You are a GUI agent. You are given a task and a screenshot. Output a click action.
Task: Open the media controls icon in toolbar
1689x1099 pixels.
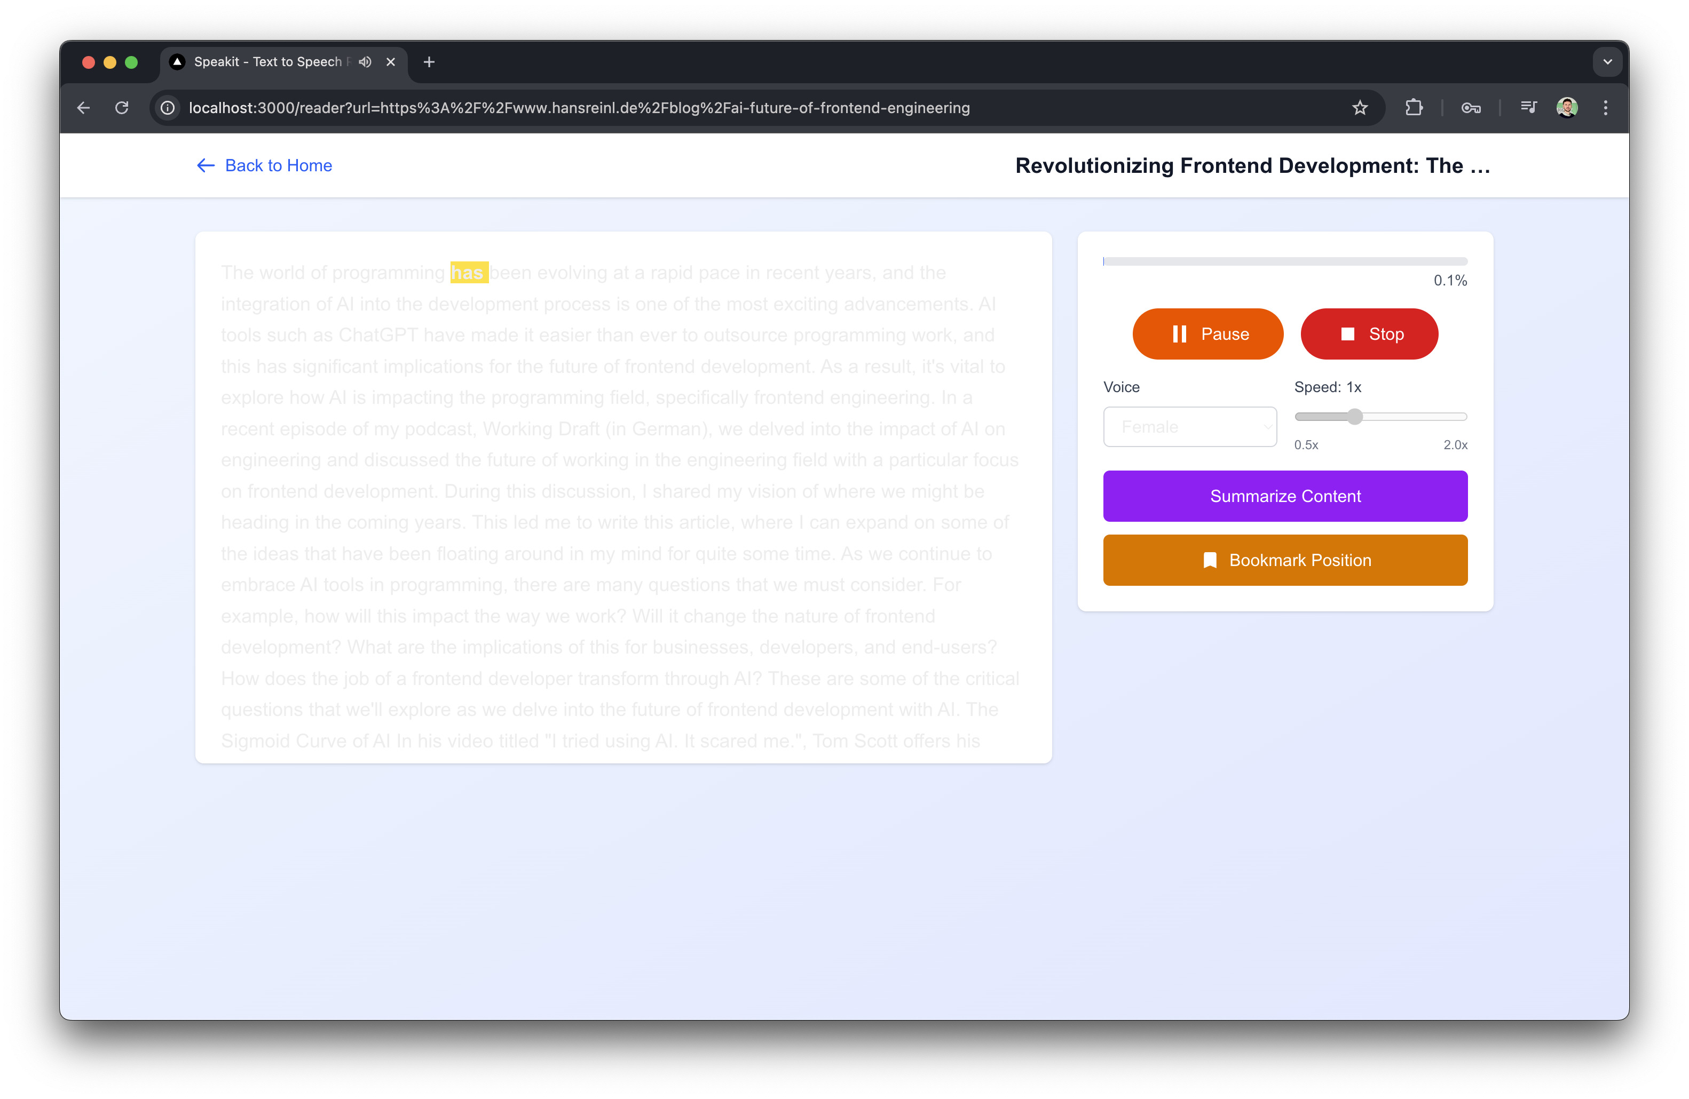(x=1528, y=108)
